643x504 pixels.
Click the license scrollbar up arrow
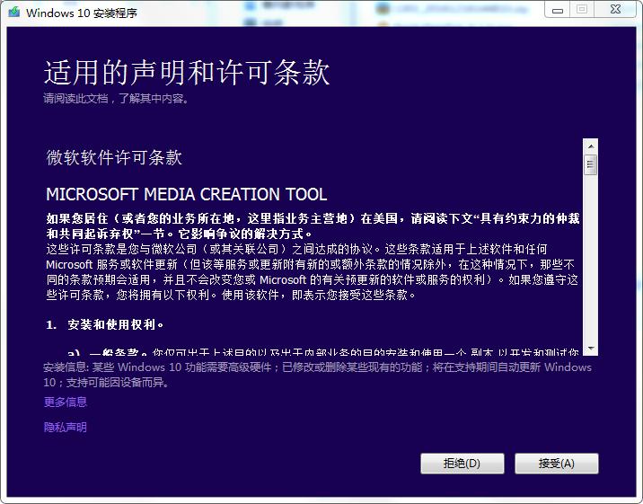pos(591,146)
